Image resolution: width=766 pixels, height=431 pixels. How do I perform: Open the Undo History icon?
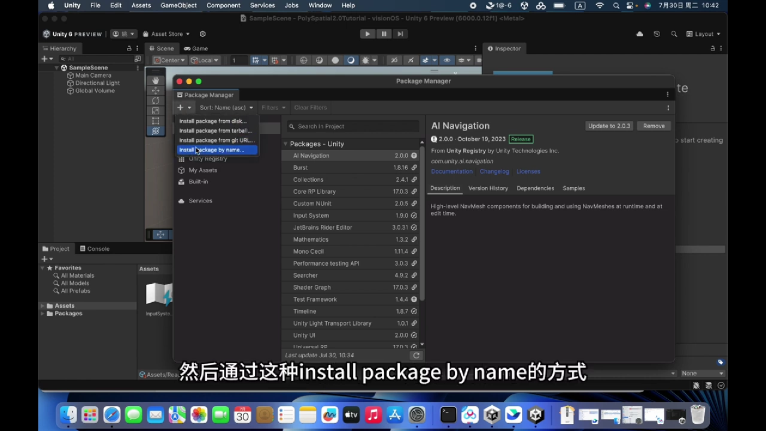point(656,34)
